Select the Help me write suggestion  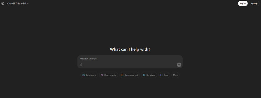click(x=109, y=75)
